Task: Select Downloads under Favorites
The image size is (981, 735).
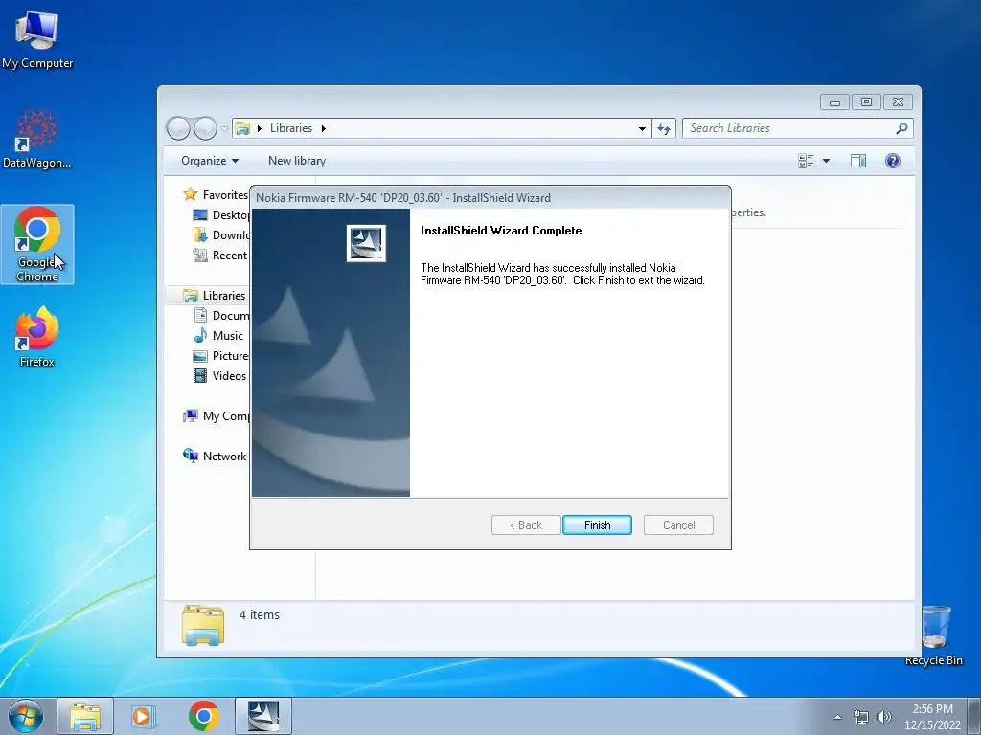Action: (x=221, y=235)
